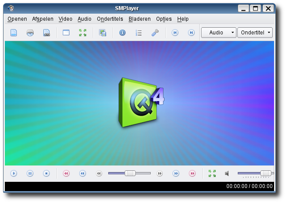Take a screenshot with the save image icon
Viewport: 286px width, 203px height.
(x=103, y=33)
